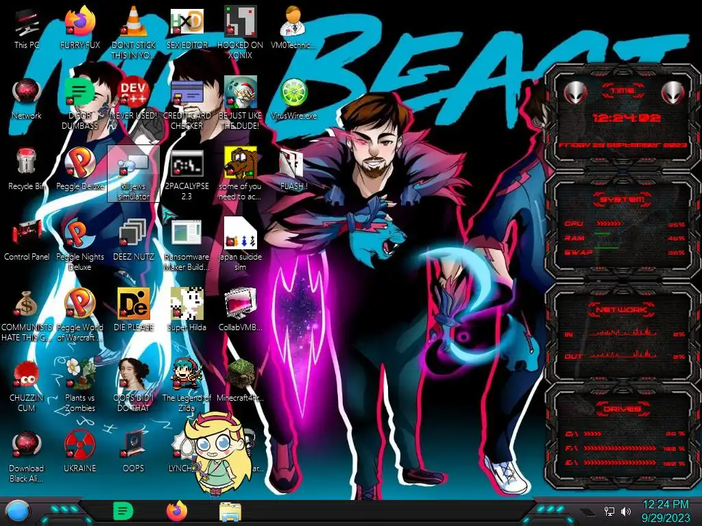Select the VirusWire.exe lime icon
This screenshot has width=702, height=526.
pyautogui.click(x=293, y=99)
